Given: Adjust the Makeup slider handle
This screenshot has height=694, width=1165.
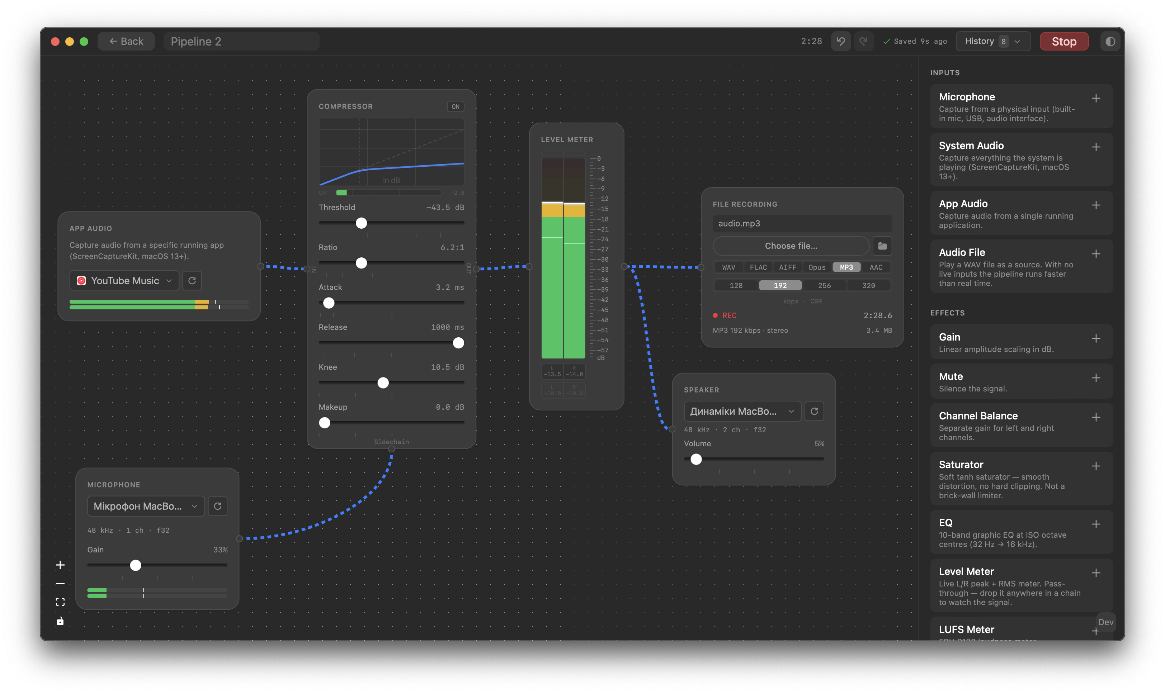Looking at the screenshot, I should tap(325, 423).
